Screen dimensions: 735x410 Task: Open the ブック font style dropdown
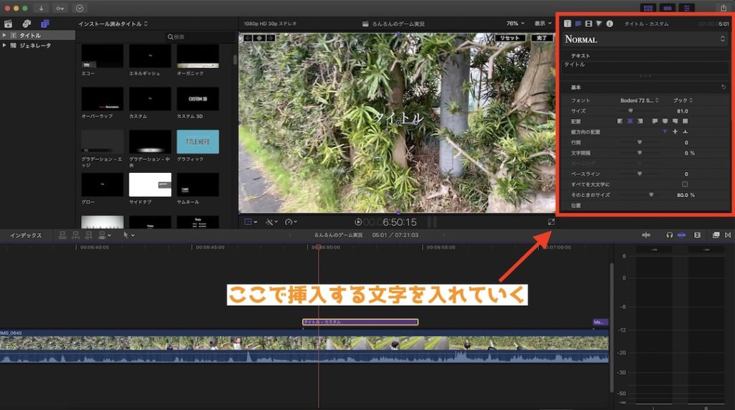683,100
